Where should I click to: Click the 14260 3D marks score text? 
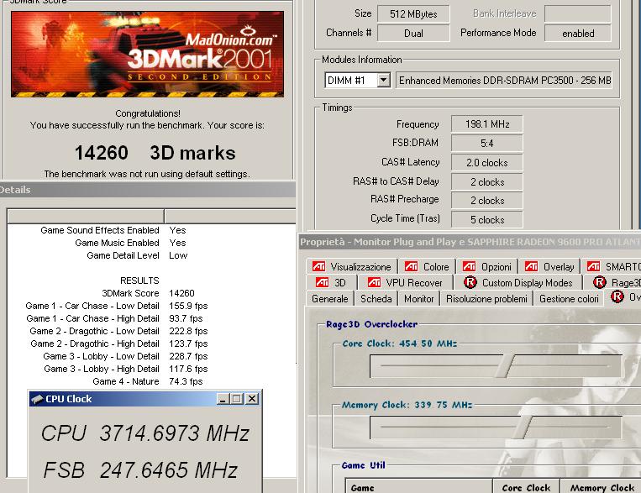155,153
